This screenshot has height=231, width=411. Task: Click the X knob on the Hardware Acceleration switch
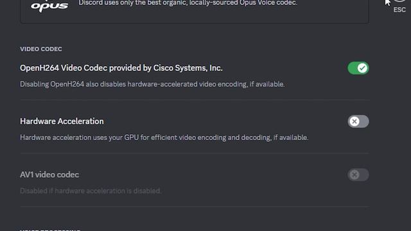(354, 121)
